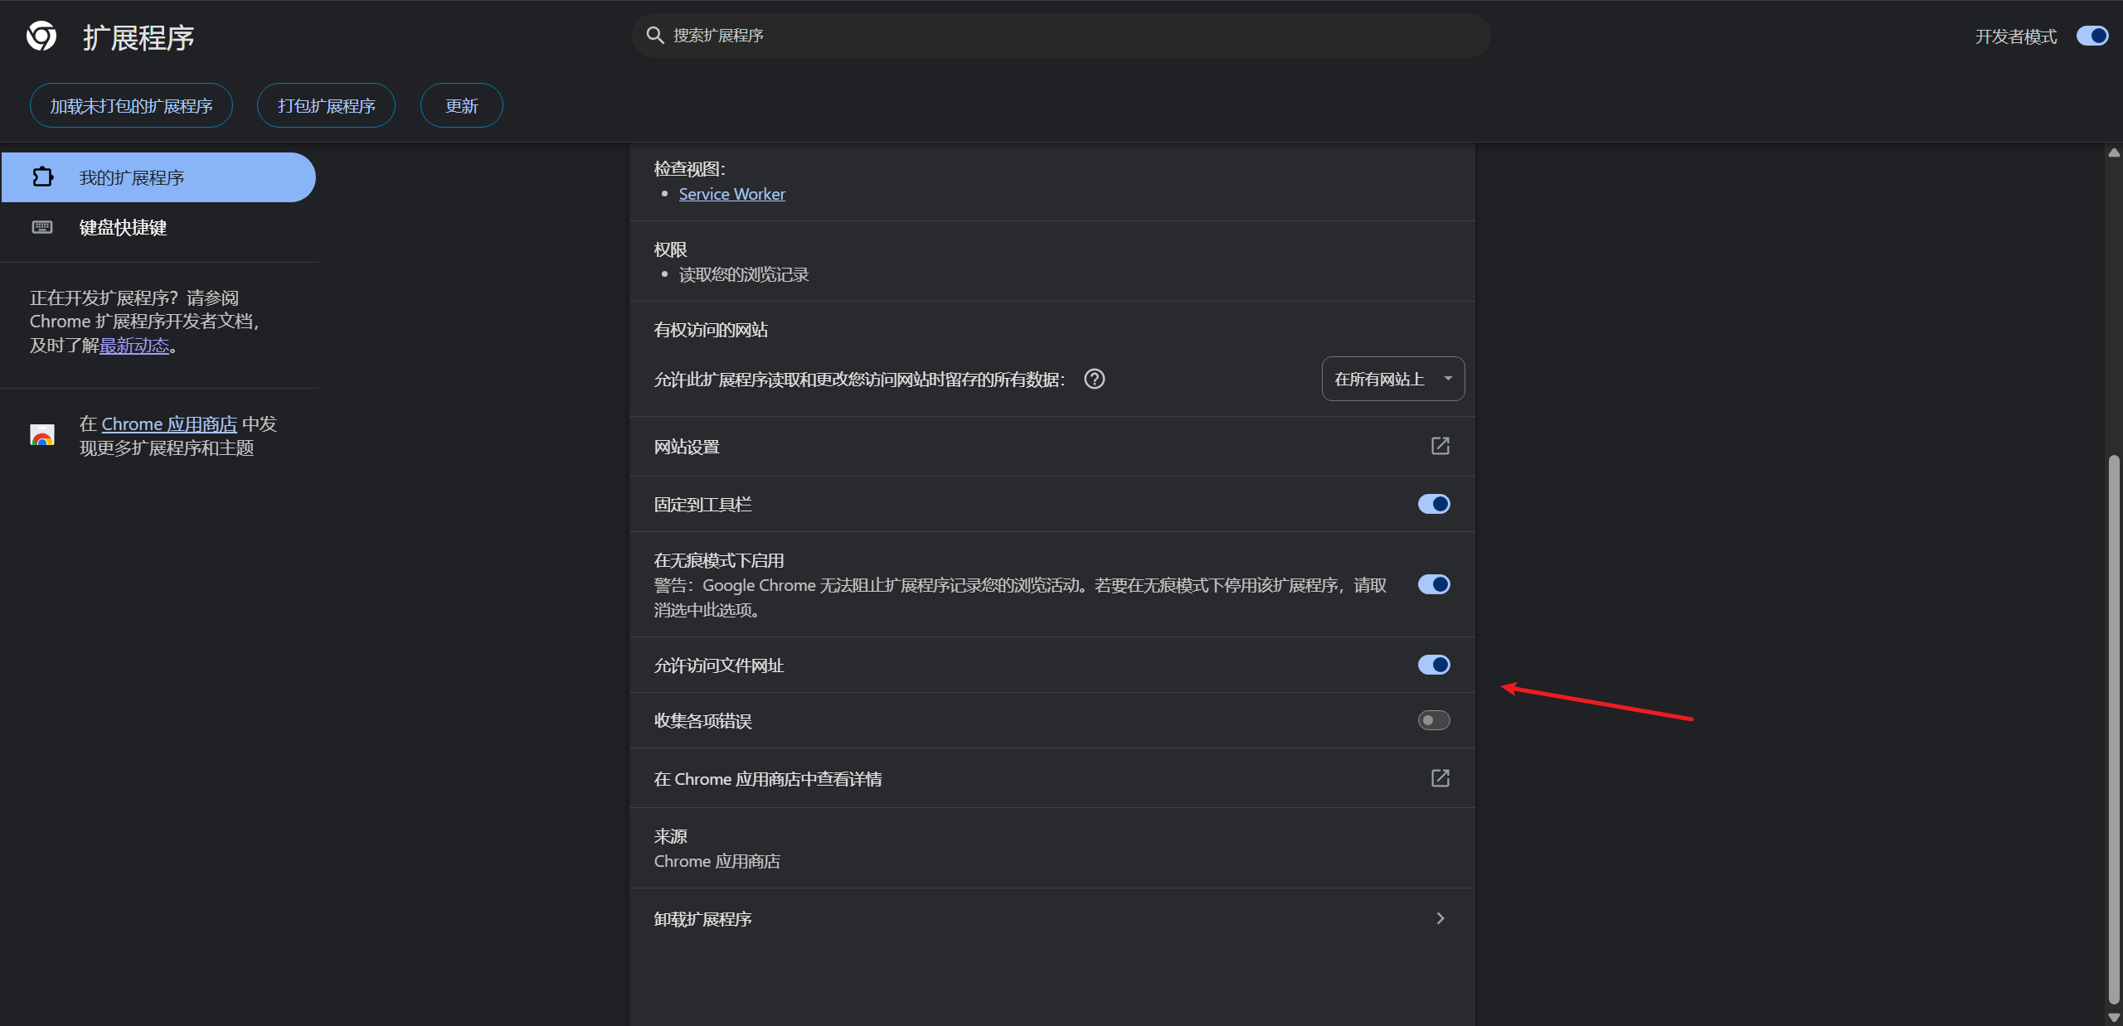Open 网站设置 via the external link icon
Screen dimensions: 2123x1026
click(1440, 446)
